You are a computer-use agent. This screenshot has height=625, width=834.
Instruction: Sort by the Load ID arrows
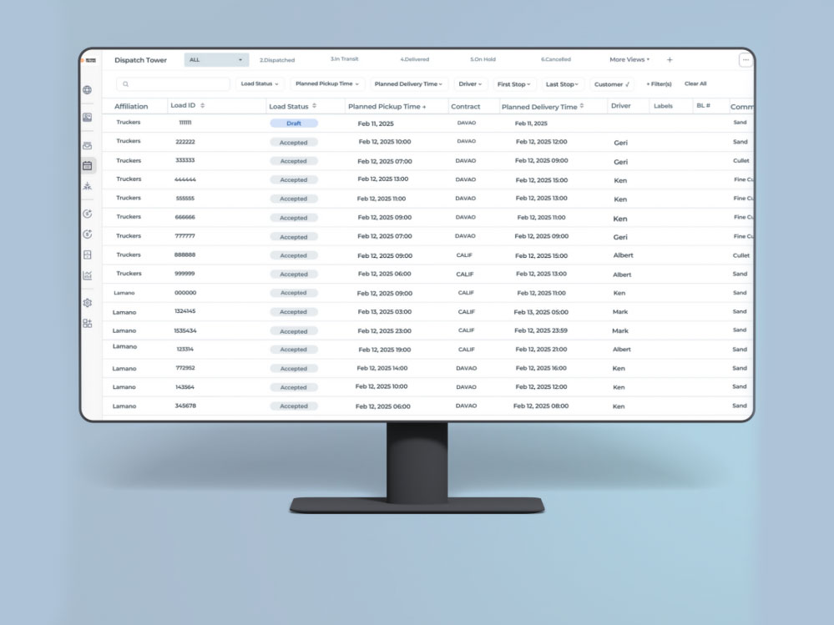[203, 106]
